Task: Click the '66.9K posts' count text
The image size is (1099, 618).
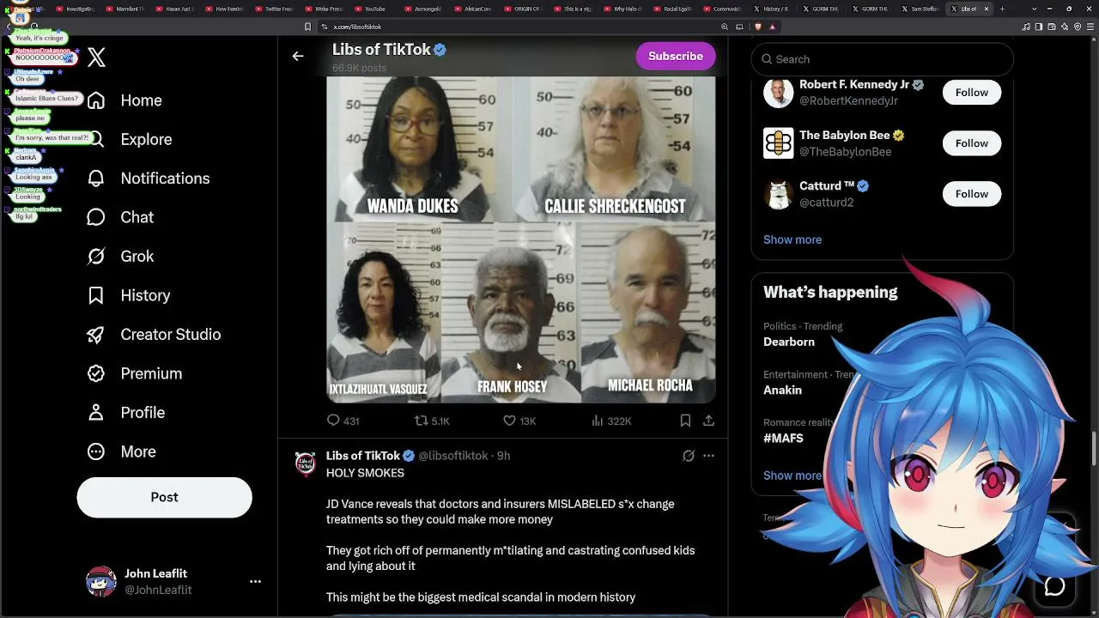Action: pos(359,68)
